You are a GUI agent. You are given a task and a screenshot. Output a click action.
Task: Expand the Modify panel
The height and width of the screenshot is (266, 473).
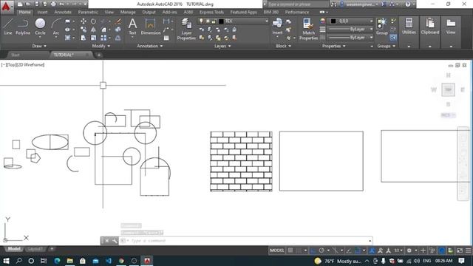(101, 46)
